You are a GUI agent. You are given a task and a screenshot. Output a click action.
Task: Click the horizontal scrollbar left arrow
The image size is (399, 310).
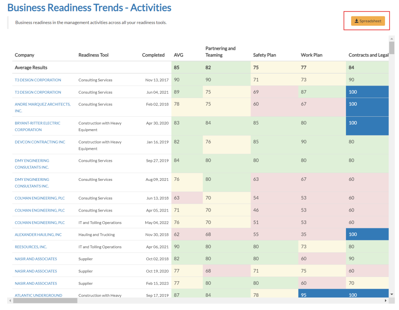point(10,301)
